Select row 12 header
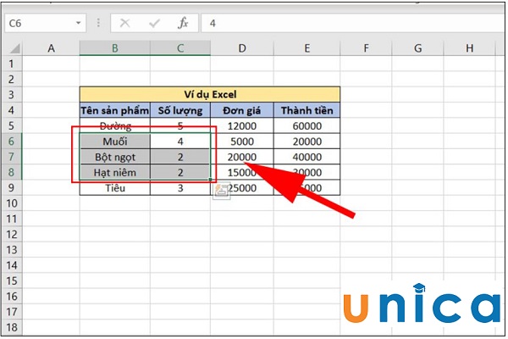The height and width of the screenshot is (339, 508). [x=12, y=234]
